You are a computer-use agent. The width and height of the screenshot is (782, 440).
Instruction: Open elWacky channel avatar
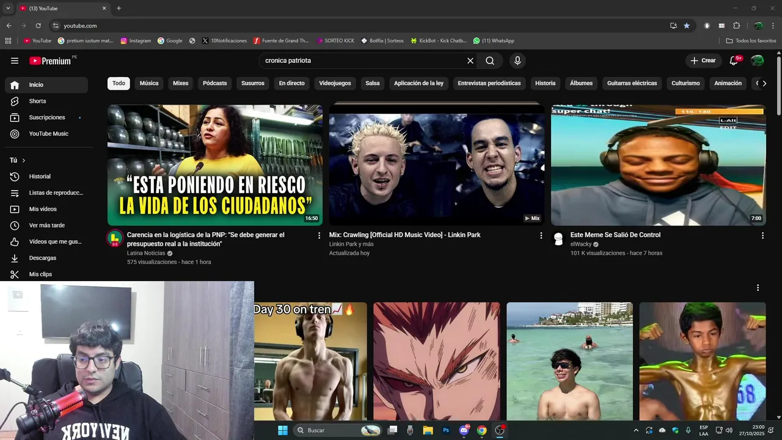558,239
